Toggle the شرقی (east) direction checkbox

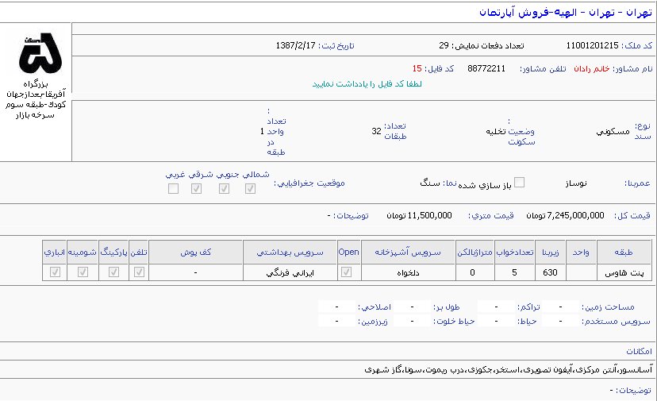click(x=198, y=188)
